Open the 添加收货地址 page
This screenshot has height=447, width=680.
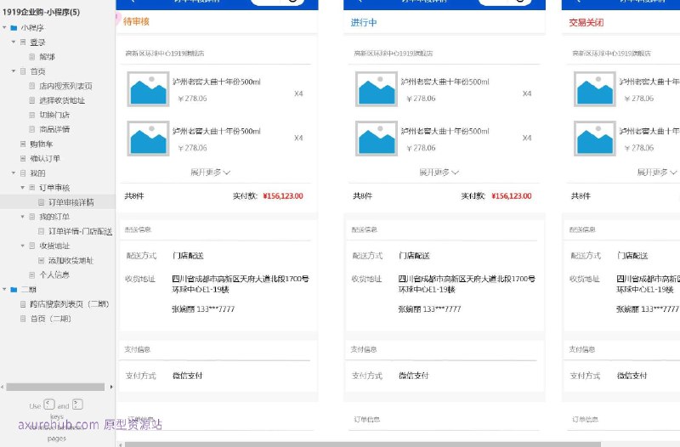click(71, 261)
